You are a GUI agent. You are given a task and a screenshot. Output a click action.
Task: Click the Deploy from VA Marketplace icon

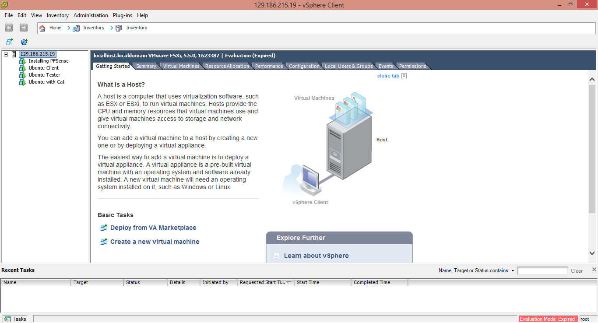click(104, 228)
